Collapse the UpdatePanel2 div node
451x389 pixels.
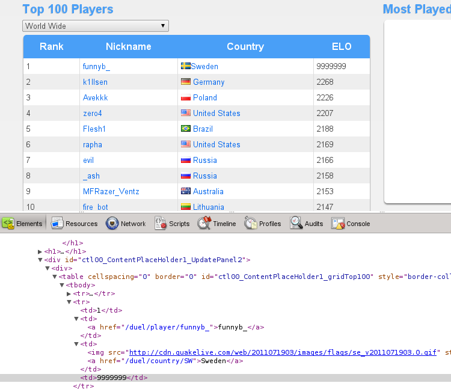[40, 260]
